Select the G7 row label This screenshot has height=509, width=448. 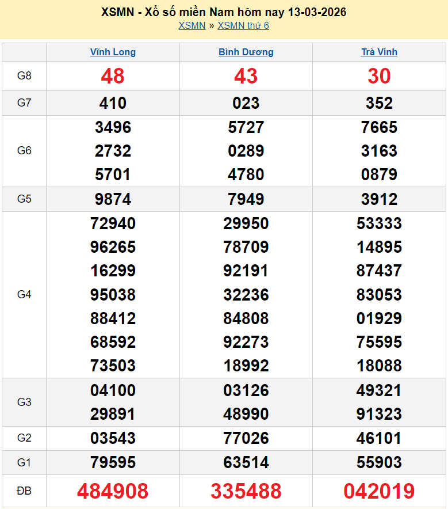tap(24, 103)
